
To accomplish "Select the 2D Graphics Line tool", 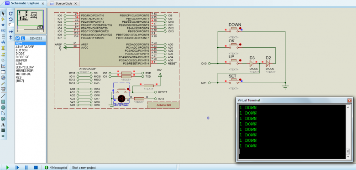I will tap(3, 96).
